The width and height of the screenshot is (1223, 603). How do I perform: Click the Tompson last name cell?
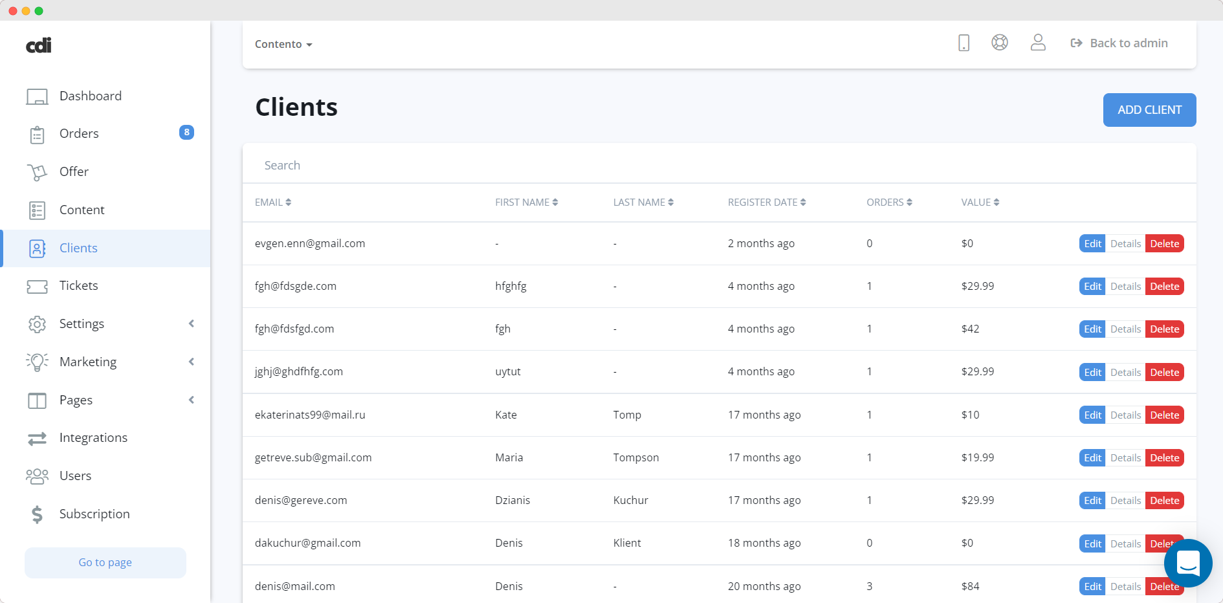point(636,457)
